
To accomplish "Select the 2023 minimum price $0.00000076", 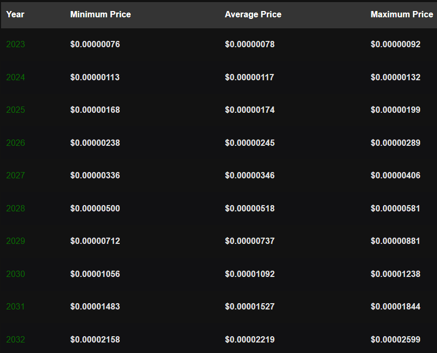I will (x=95, y=44).
